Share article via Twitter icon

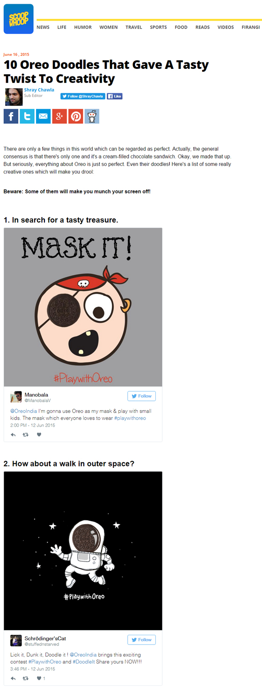coord(27,116)
